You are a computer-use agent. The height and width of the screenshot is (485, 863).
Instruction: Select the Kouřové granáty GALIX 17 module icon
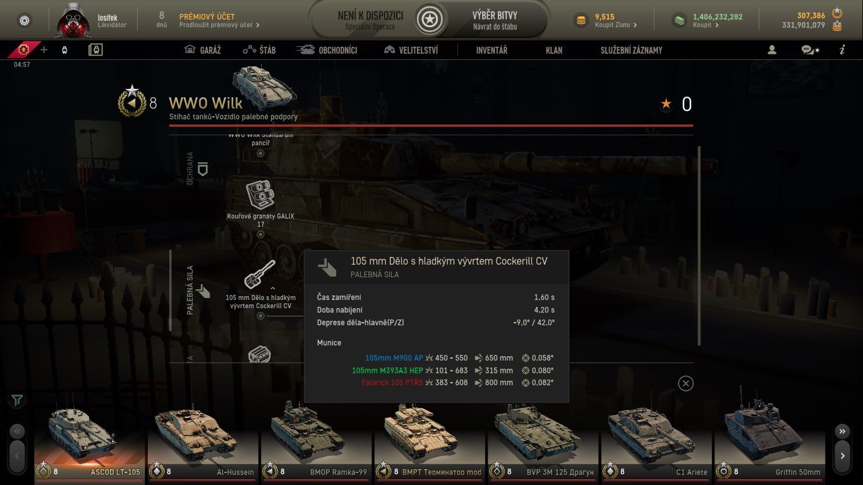260,195
